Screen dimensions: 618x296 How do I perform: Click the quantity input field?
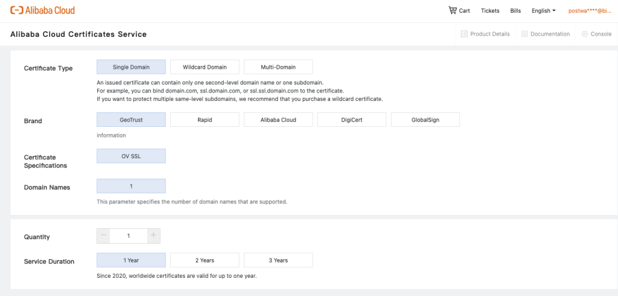tap(129, 236)
